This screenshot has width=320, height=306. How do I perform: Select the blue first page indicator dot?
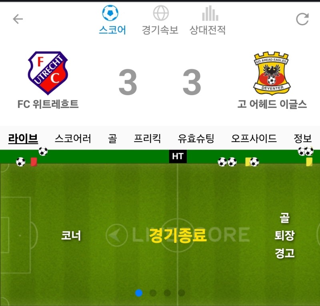point(139,293)
